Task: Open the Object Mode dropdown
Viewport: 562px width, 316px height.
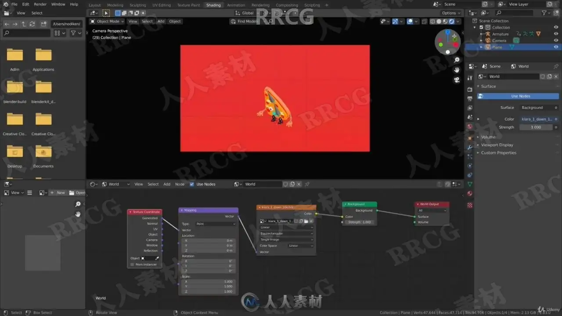Action: click(x=107, y=21)
